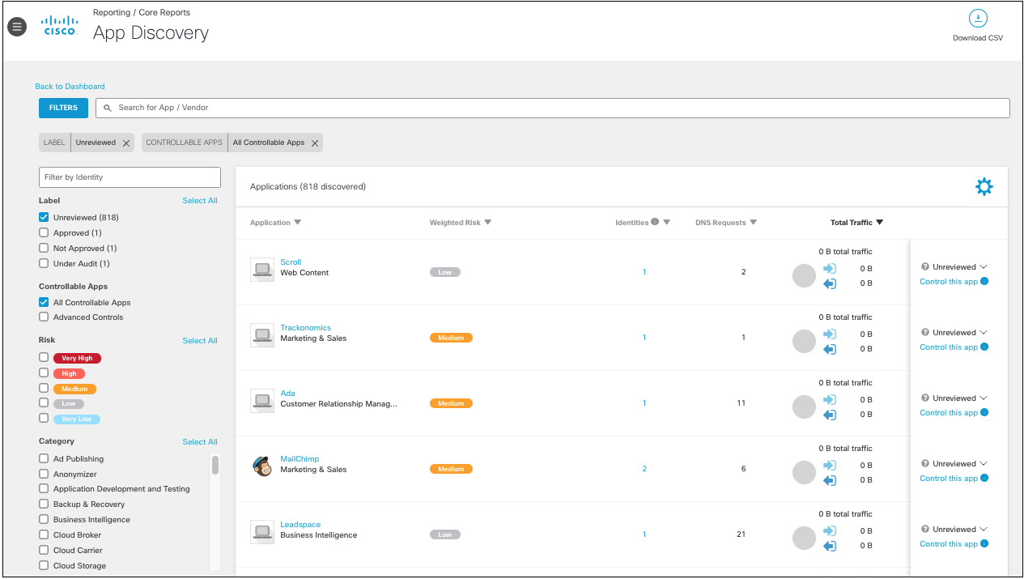Click the High risk badge

click(x=69, y=373)
